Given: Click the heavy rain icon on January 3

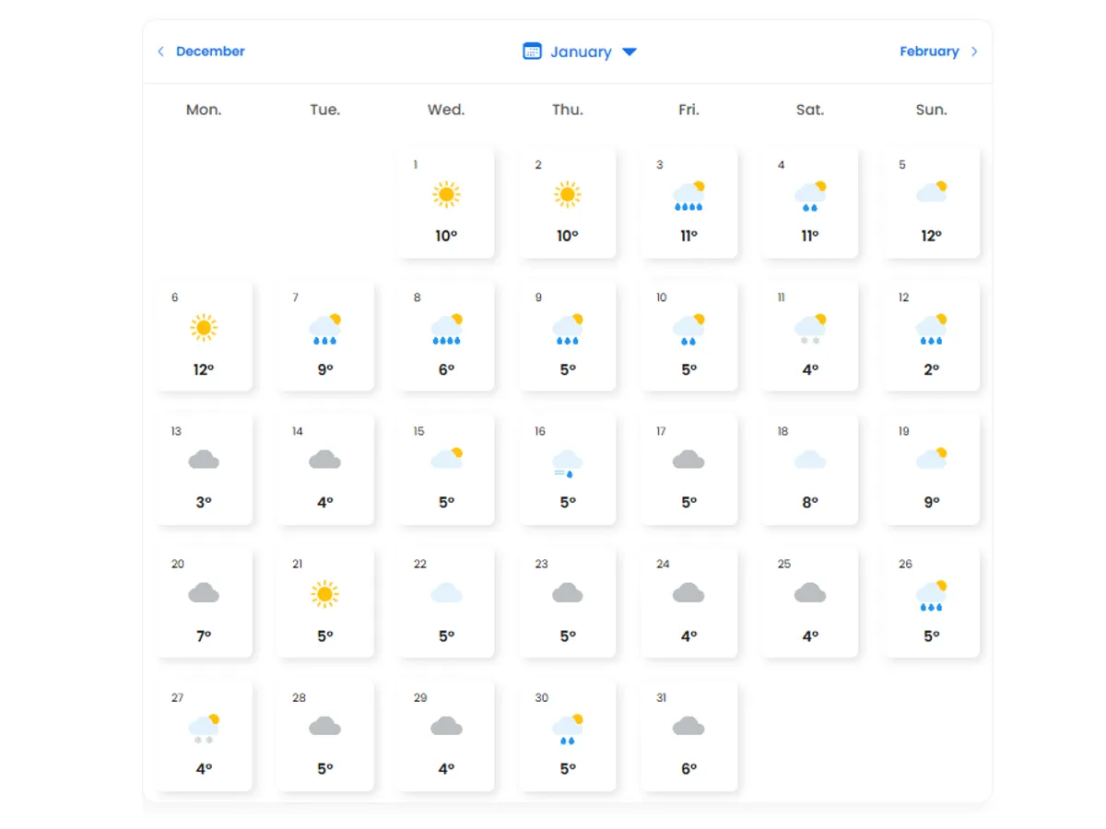Looking at the screenshot, I should [x=688, y=195].
